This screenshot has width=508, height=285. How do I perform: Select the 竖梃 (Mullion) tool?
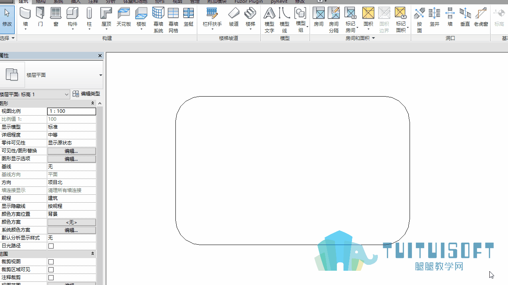click(189, 18)
